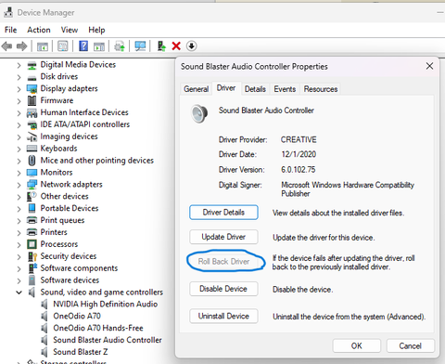Select the Driver tab
This screenshot has height=364, width=445.
coord(226,88)
